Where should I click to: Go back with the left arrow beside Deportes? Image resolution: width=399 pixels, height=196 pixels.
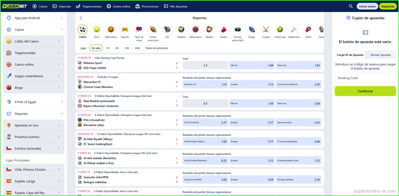tap(81, 18)
